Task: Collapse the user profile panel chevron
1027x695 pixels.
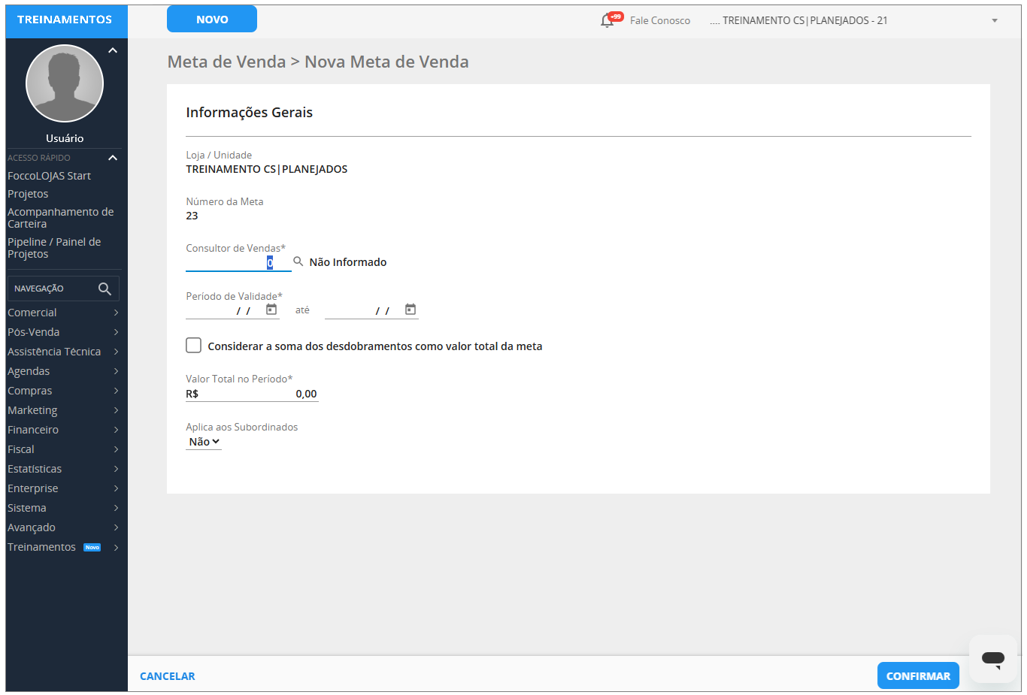Action: [x=113, y=50]
